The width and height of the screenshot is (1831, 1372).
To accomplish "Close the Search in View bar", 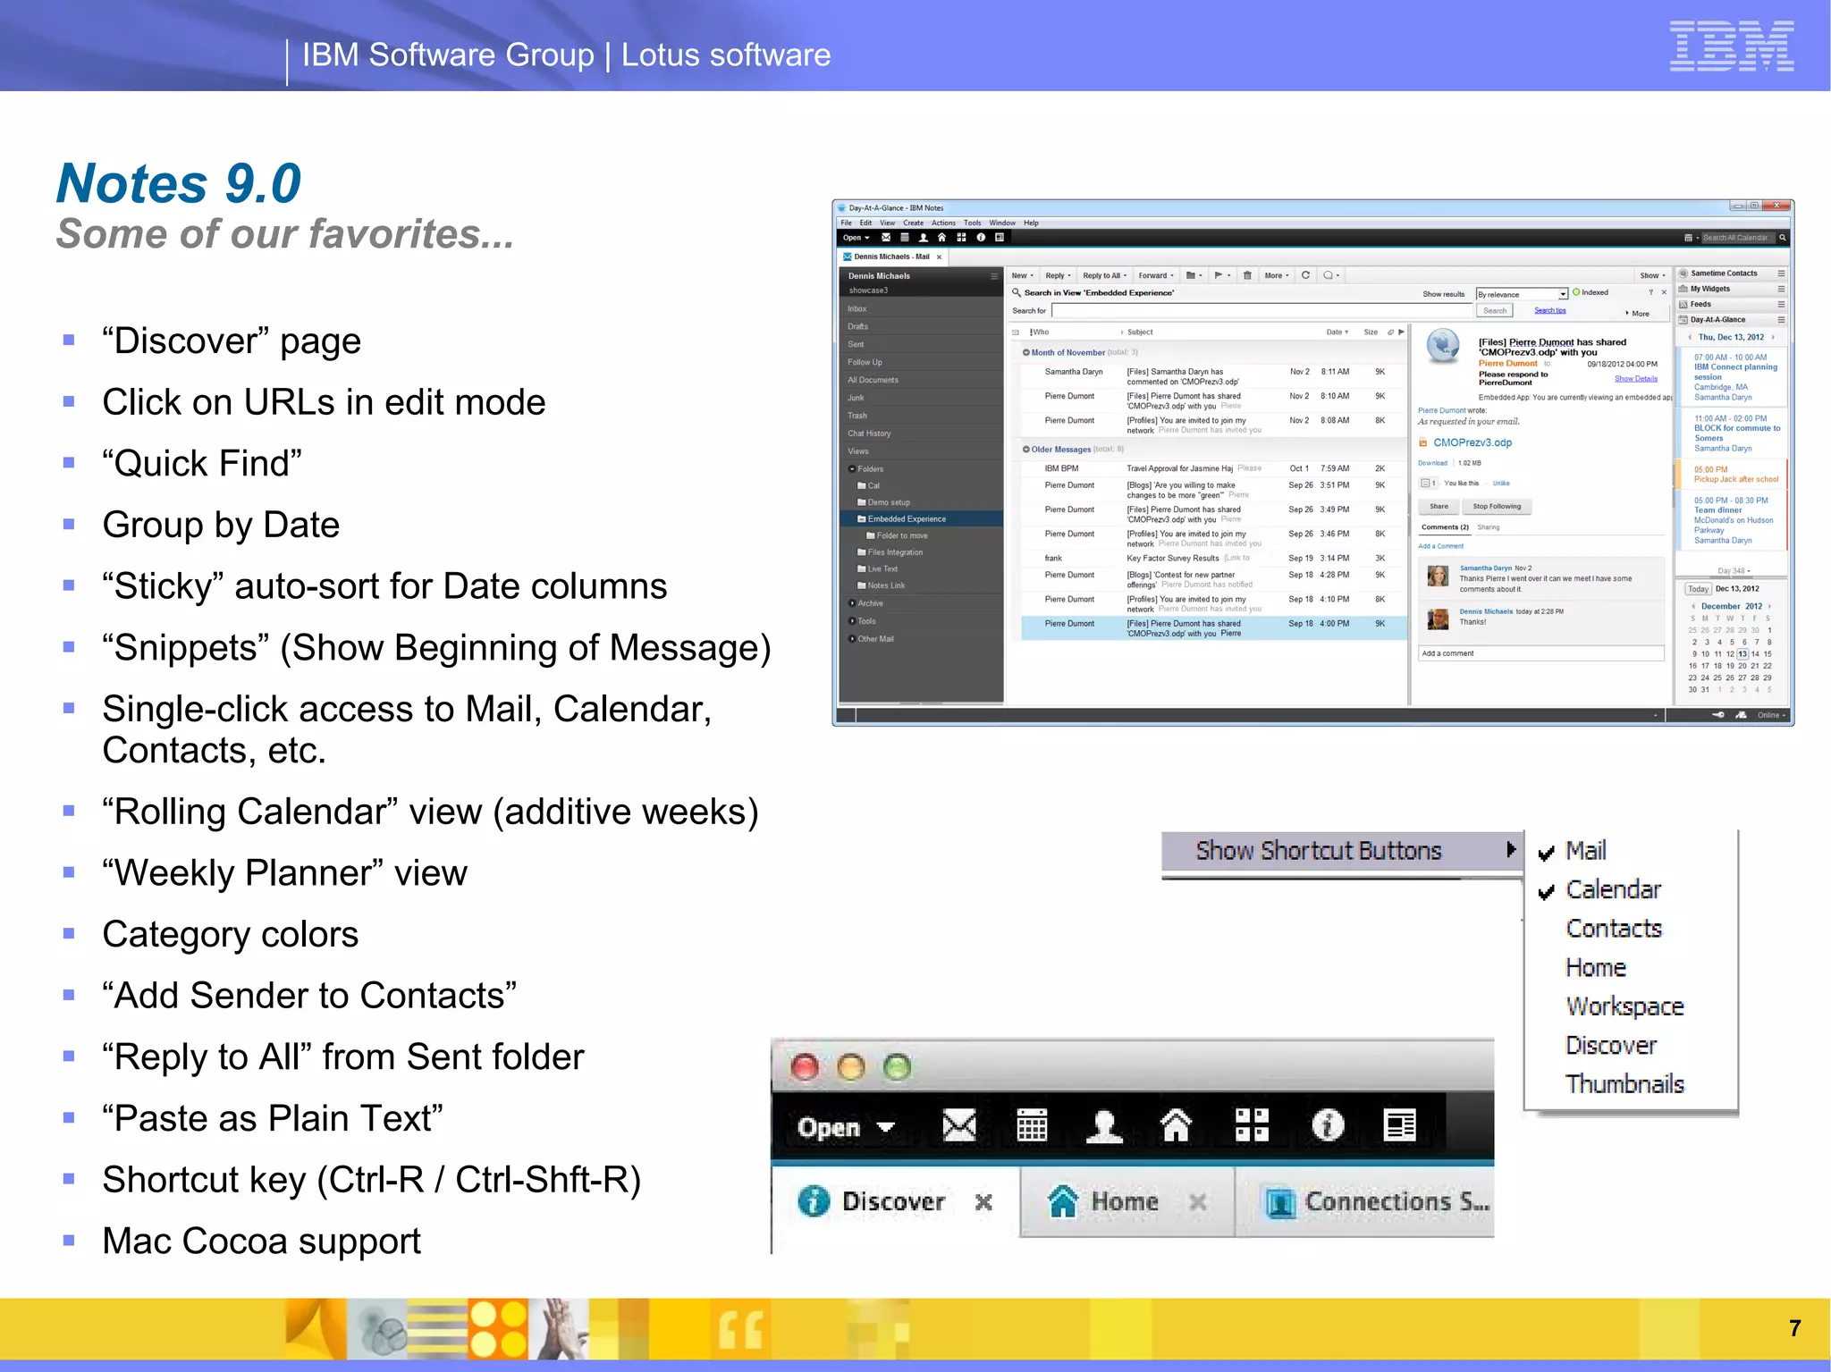I will click(1664, 293).
